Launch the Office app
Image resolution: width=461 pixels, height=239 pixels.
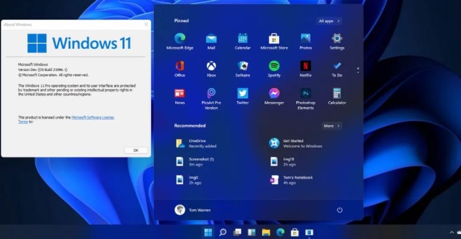[179, 69]
